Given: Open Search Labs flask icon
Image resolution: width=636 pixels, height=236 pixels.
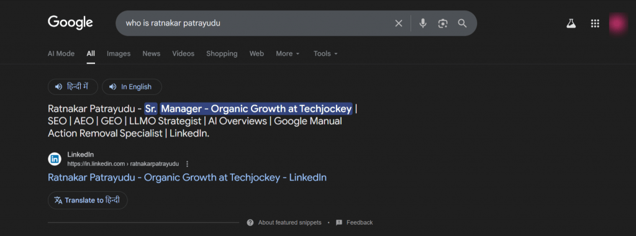Looking at the screenshot, I should pyautogui.click(x=571, y=24).
